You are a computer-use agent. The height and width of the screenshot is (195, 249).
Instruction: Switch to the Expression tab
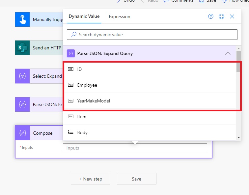pyautogui.click(x=119, y=16)
